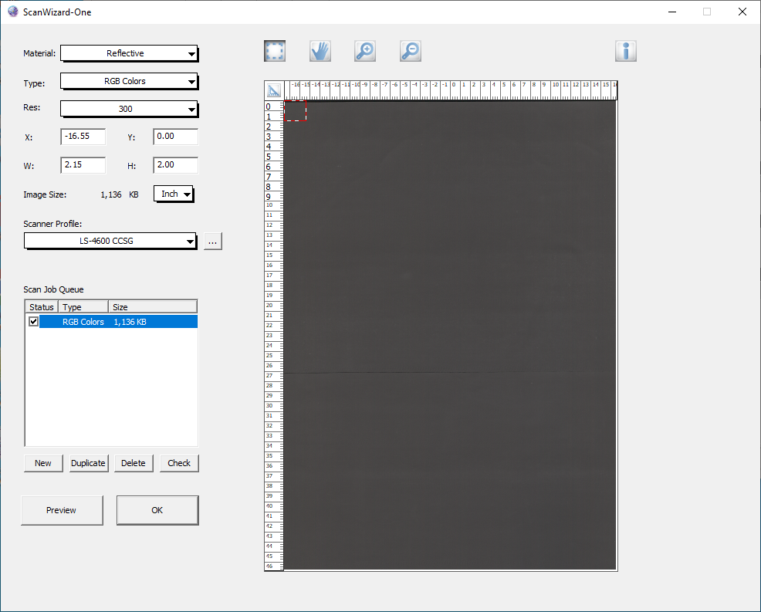Select the Zoom In magnifier tool

(364, 50)
